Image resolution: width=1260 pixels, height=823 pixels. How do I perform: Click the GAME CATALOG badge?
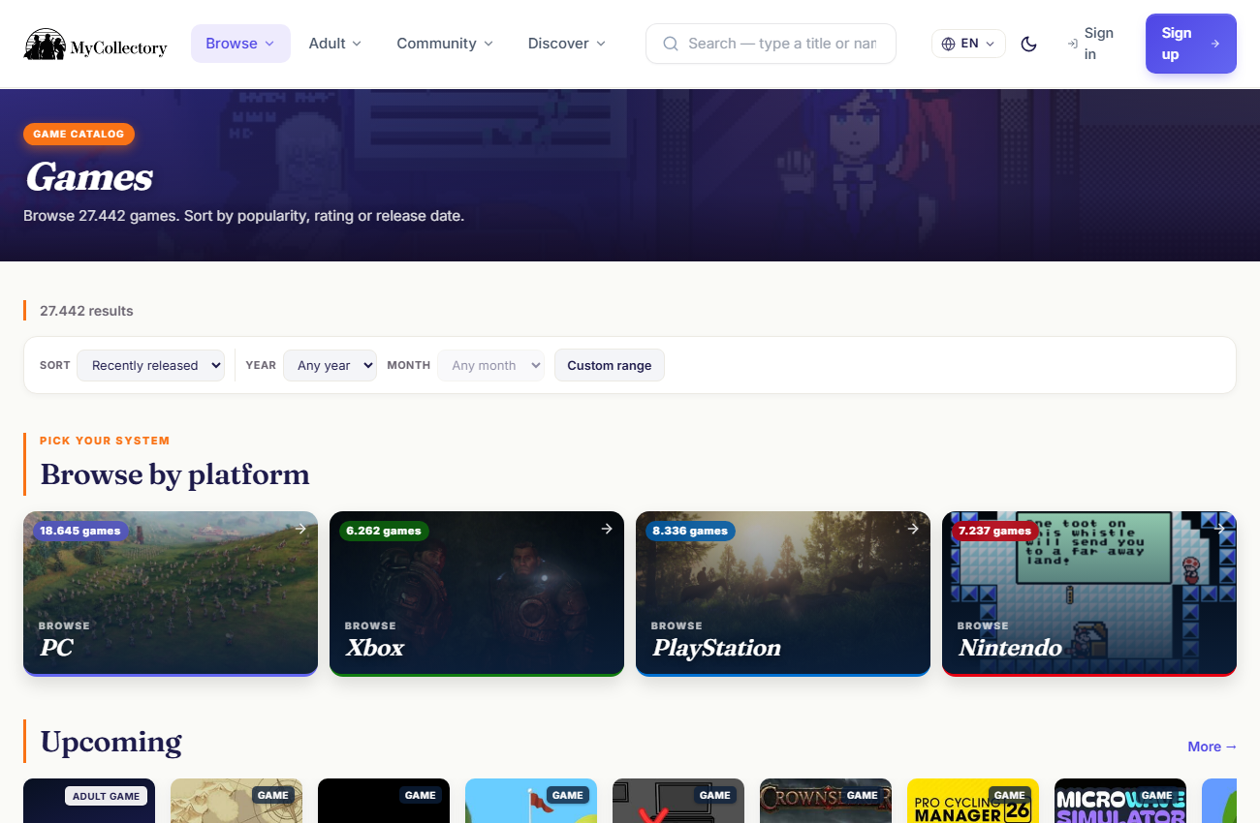[x=79, y=134]
